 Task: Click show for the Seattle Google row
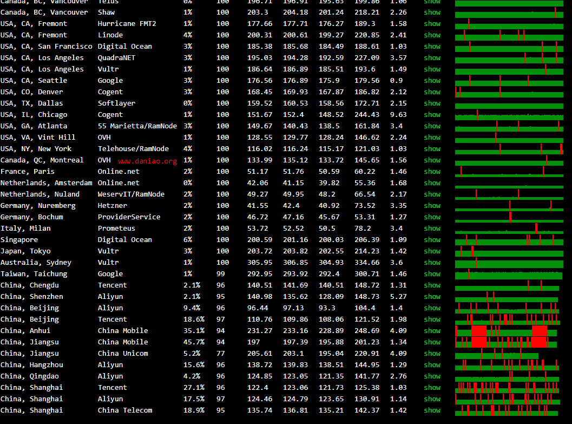[x=432, y=80]
